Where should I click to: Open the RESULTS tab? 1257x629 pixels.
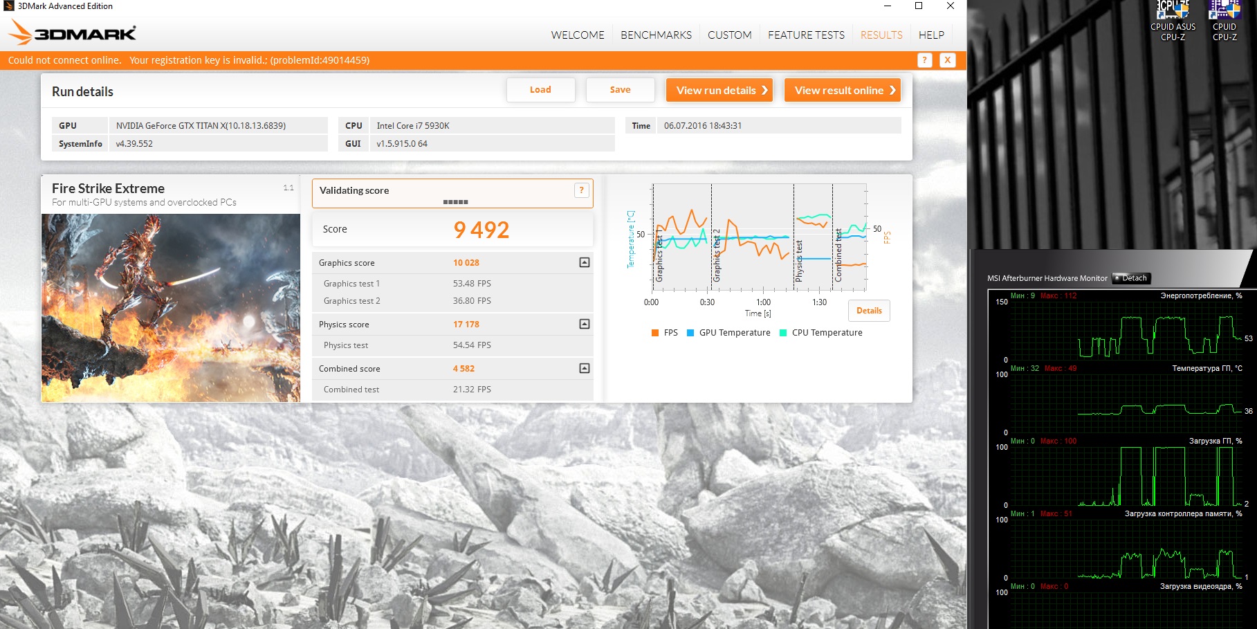point(881,35)
